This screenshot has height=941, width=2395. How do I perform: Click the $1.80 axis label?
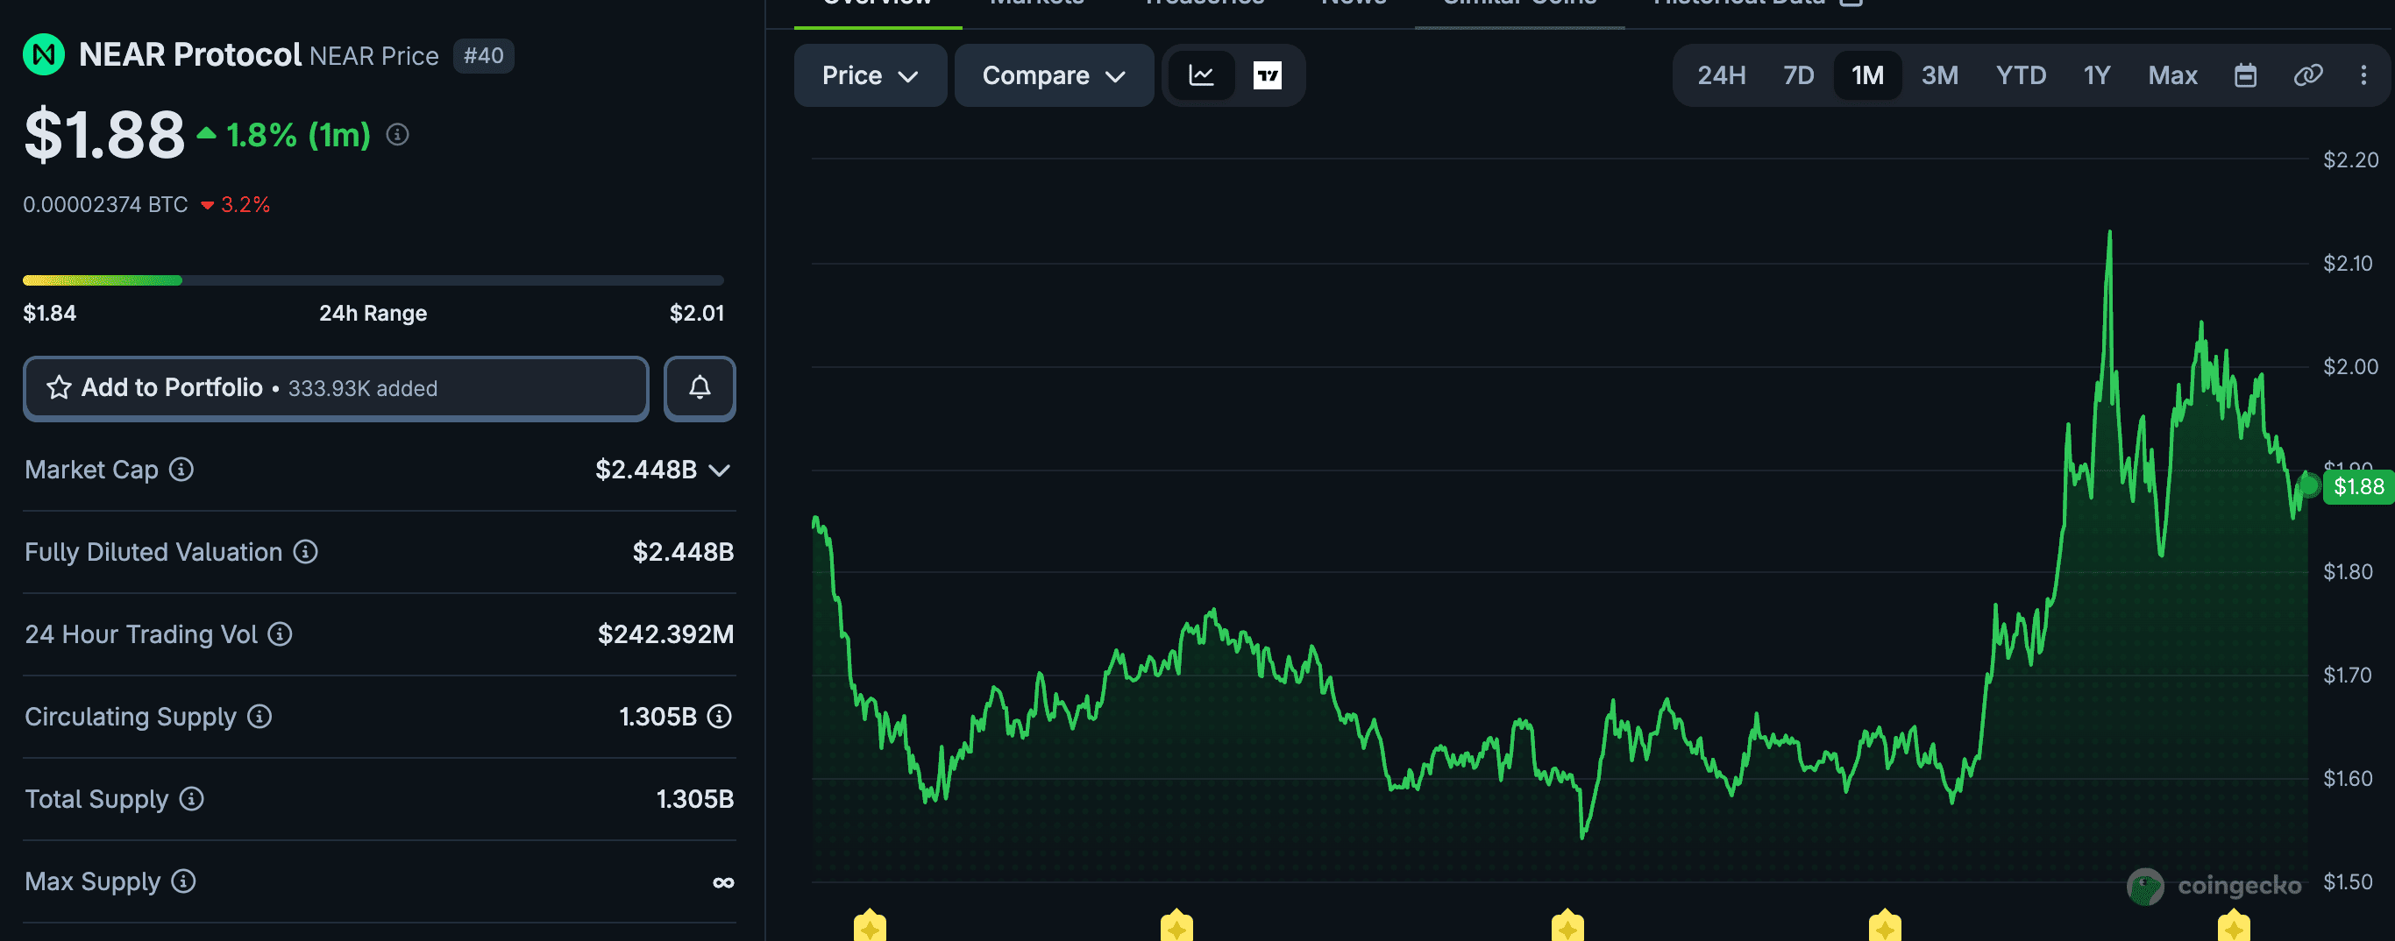tap(2348, 572)
